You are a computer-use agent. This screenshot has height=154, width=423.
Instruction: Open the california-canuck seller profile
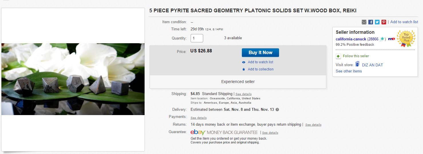[351, 39]
